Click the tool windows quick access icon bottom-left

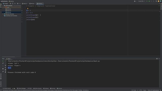[1, 90]
